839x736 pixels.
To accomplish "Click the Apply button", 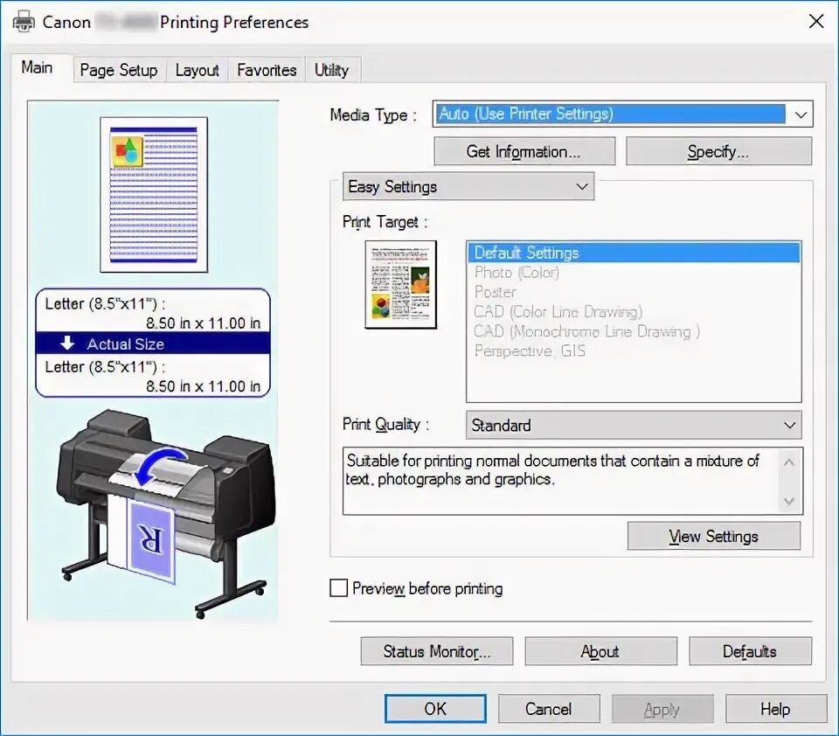I will coord(662,709).
